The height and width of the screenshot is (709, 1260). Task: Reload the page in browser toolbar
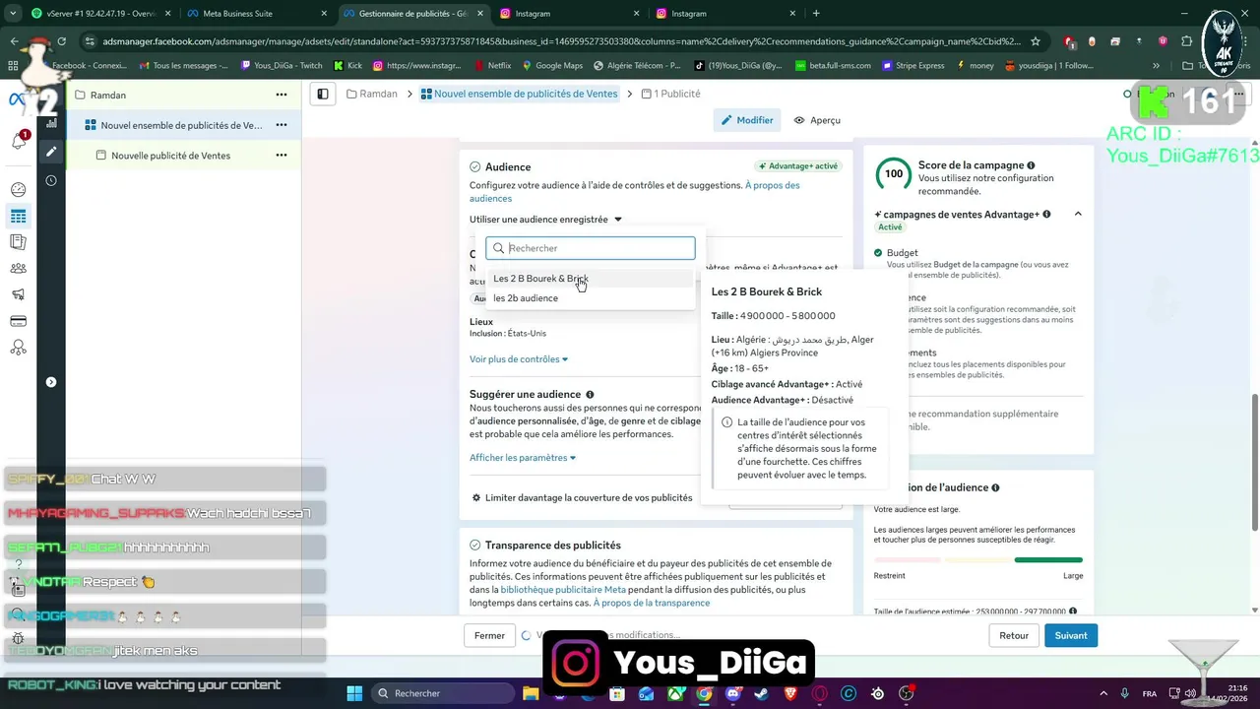pyautogui.click(x=62, y=41)
